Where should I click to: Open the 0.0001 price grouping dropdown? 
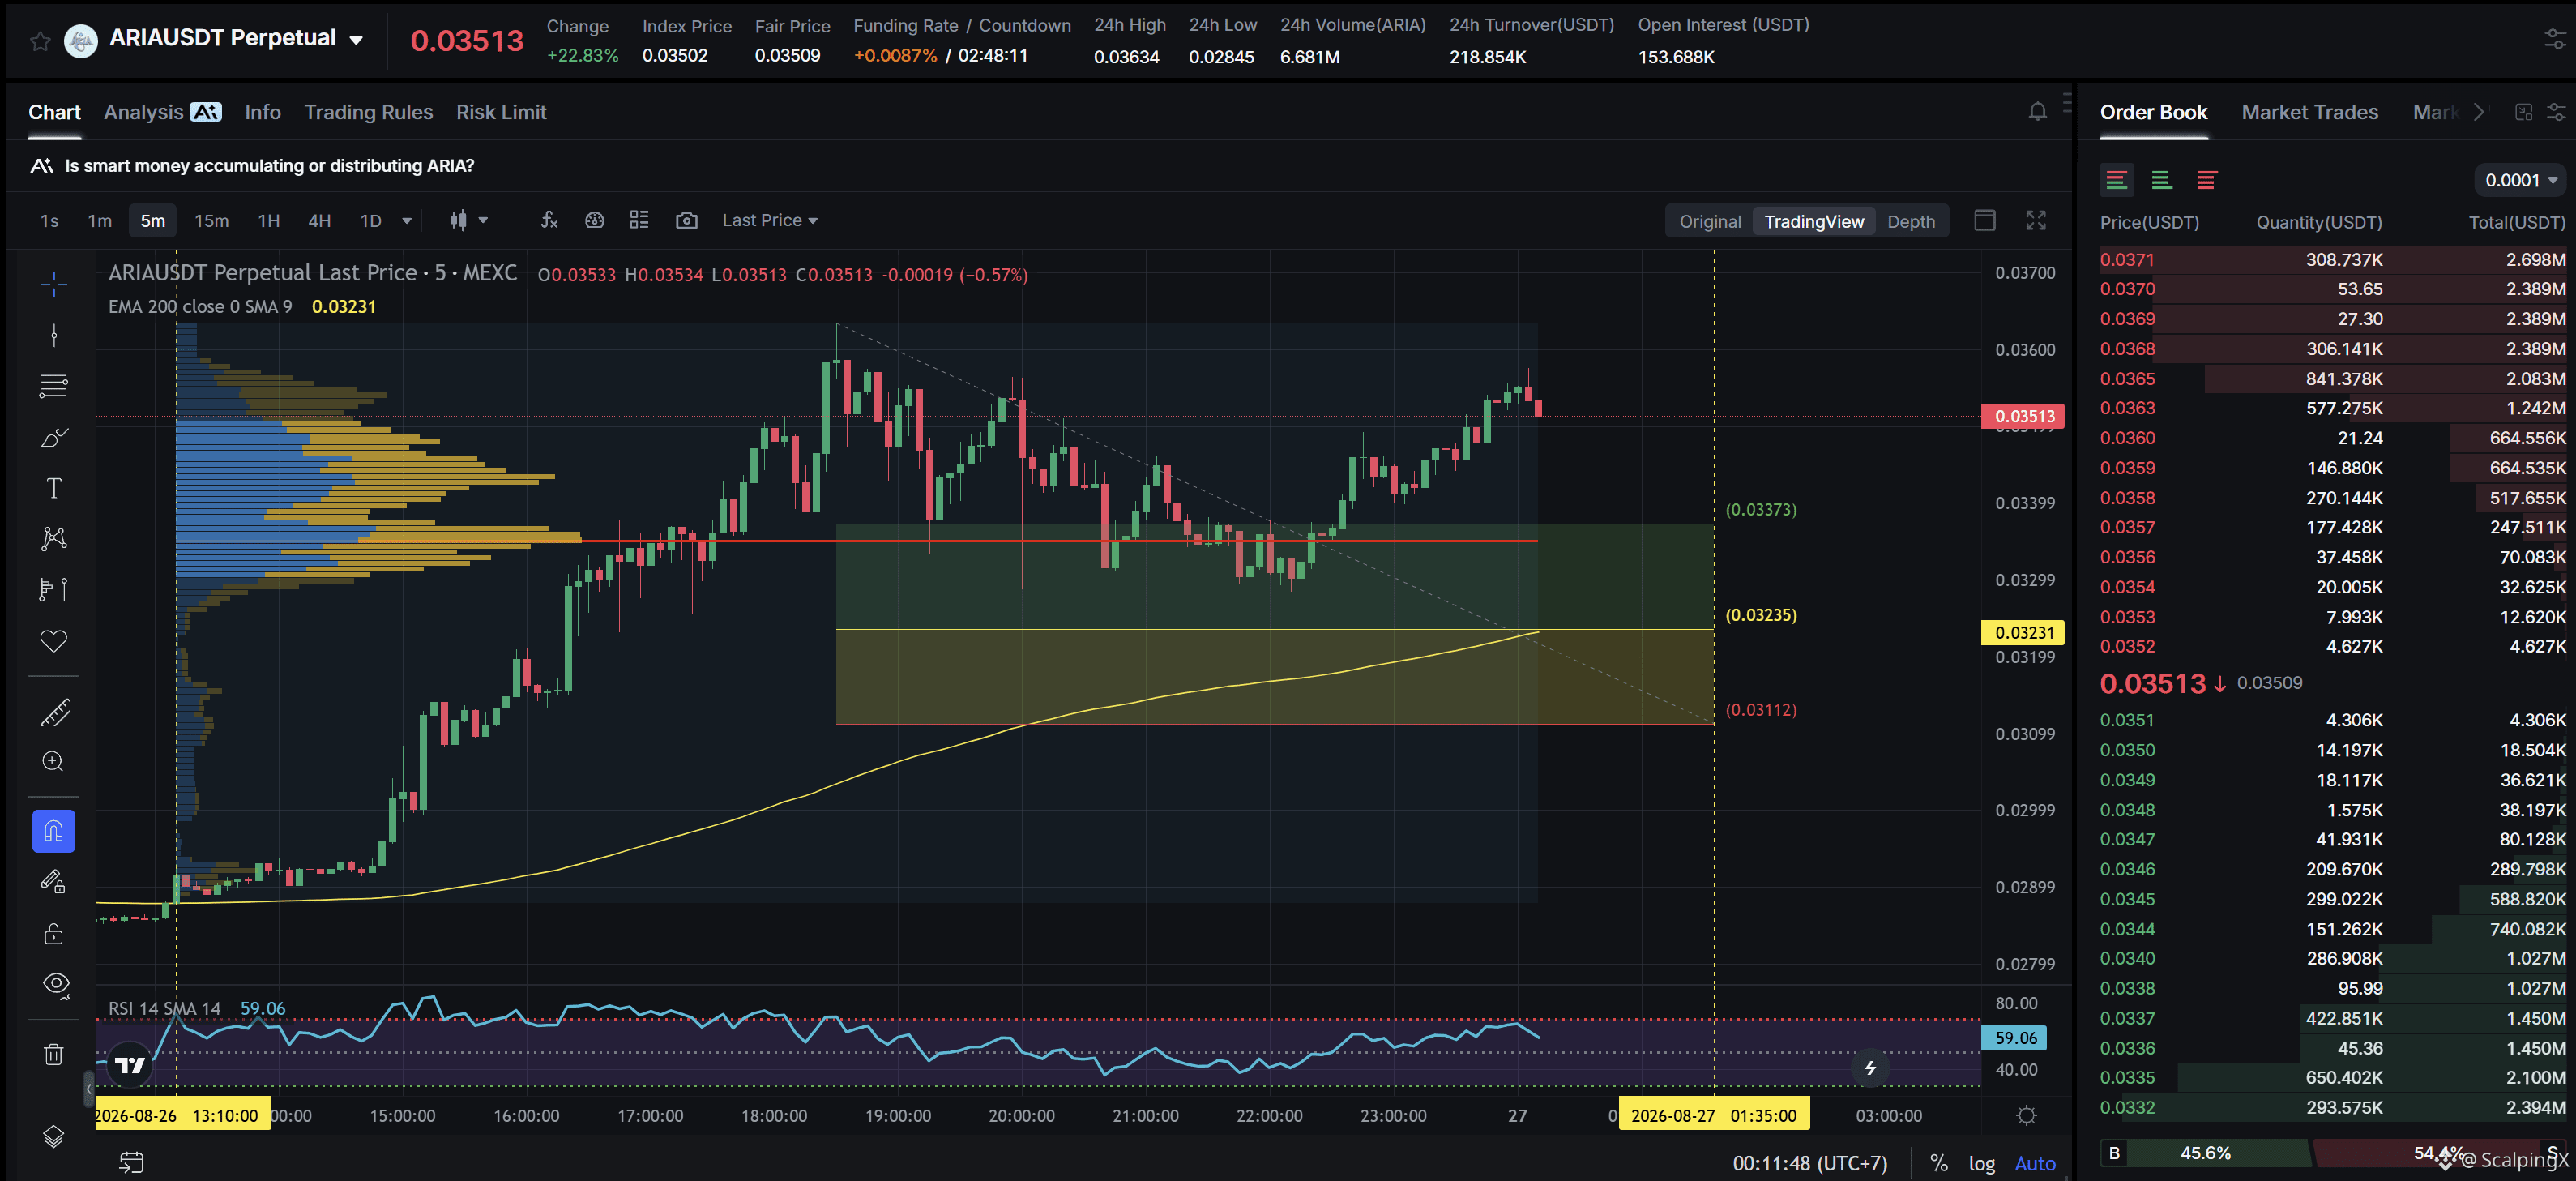[x=2520, y=180]
